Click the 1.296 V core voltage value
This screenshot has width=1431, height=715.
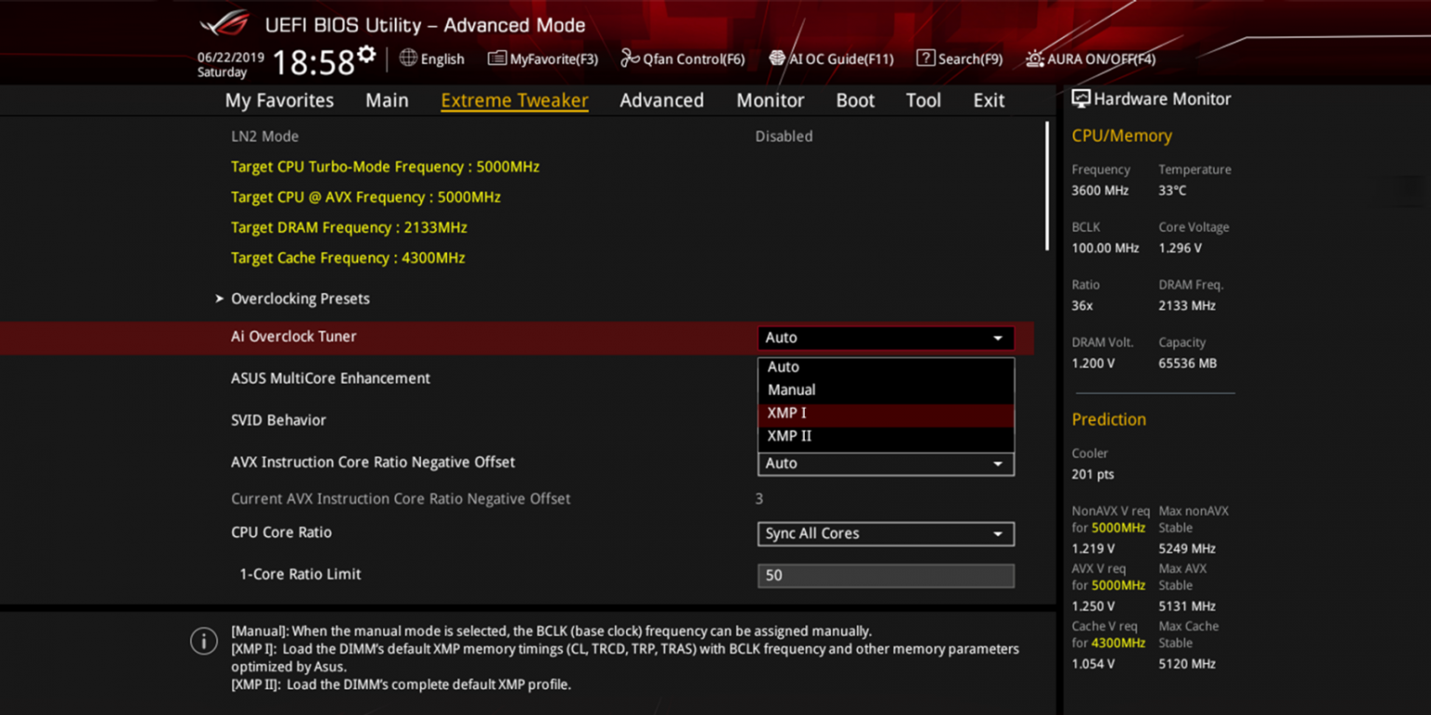(1179, 249)
